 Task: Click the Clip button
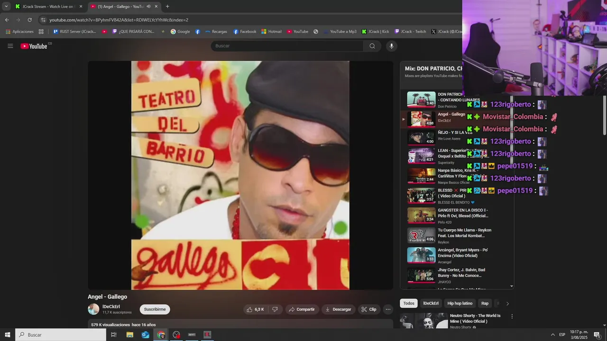coord(369,309)
